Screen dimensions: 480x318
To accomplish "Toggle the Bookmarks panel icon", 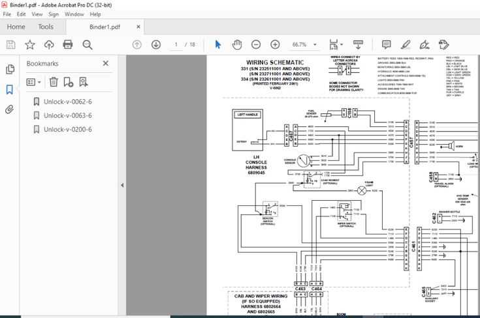I will (10, 89).
